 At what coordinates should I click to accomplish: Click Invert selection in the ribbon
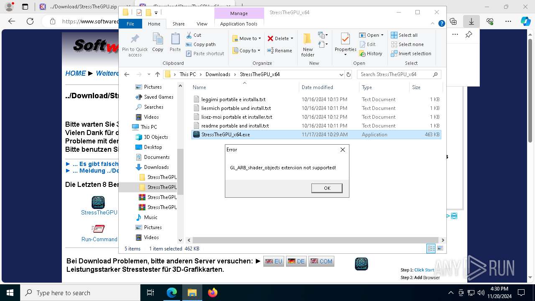pos(411,54)
